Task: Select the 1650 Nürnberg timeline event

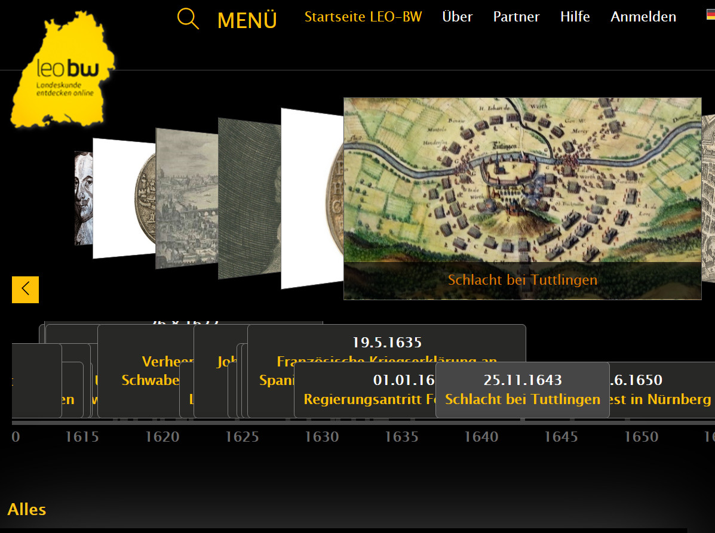Action: 662,390
